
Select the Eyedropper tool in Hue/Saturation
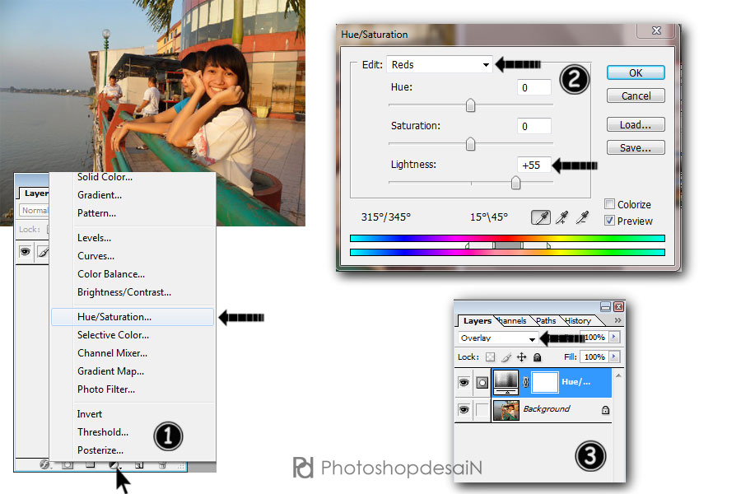pyautogui.click(x=541, y=217)
